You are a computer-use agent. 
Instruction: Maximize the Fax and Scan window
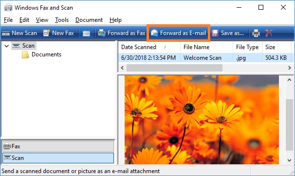(261, 7)
